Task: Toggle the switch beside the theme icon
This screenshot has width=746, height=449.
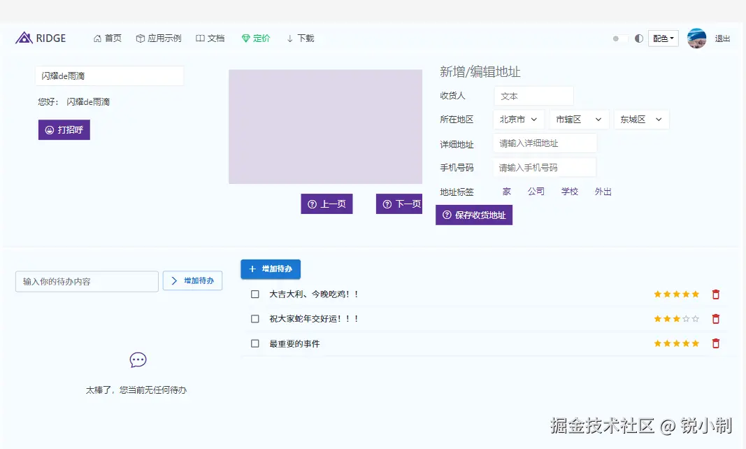Action: 619,38
